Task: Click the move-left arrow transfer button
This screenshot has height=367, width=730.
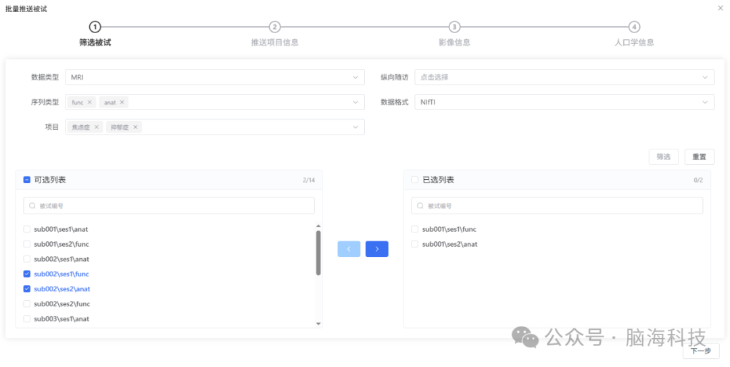Action: 349,249
